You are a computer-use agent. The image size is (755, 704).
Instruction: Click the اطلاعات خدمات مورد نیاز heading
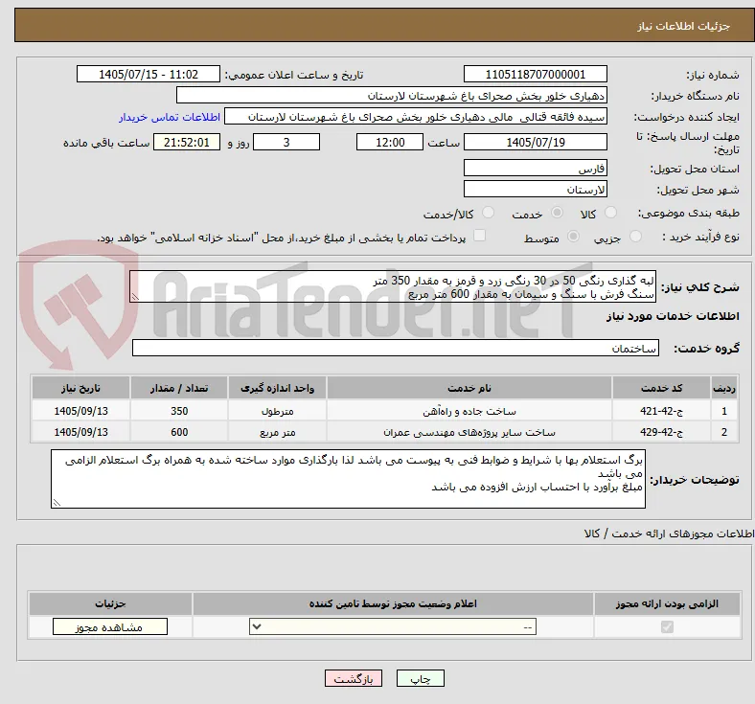673,316
